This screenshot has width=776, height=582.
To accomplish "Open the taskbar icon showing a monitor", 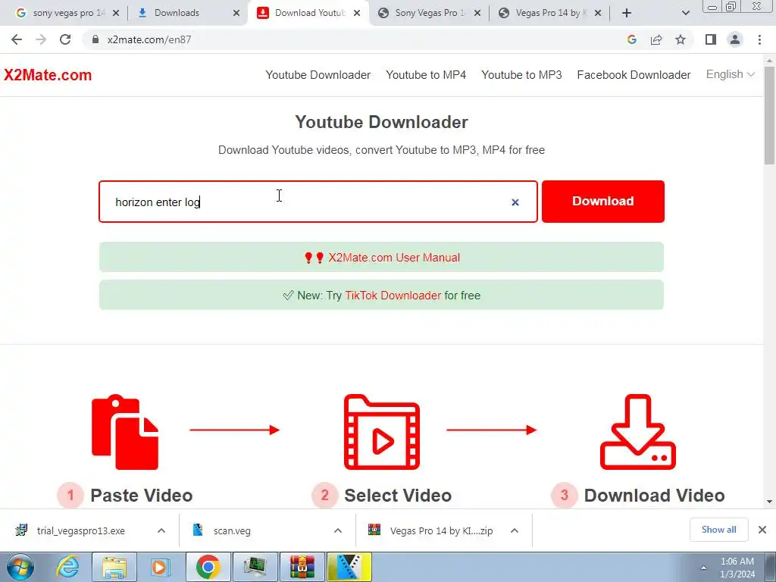I will pyautogui.click(x=255, y=567).
